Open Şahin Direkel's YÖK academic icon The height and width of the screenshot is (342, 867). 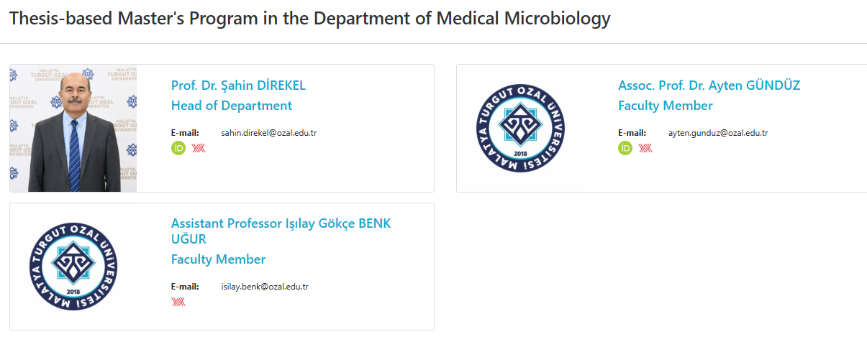tap(199, 149)
